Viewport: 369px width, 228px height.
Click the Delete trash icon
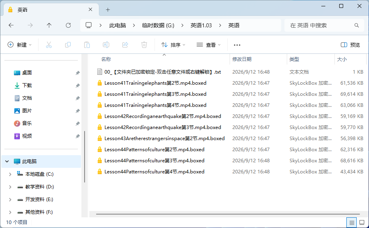144,45
